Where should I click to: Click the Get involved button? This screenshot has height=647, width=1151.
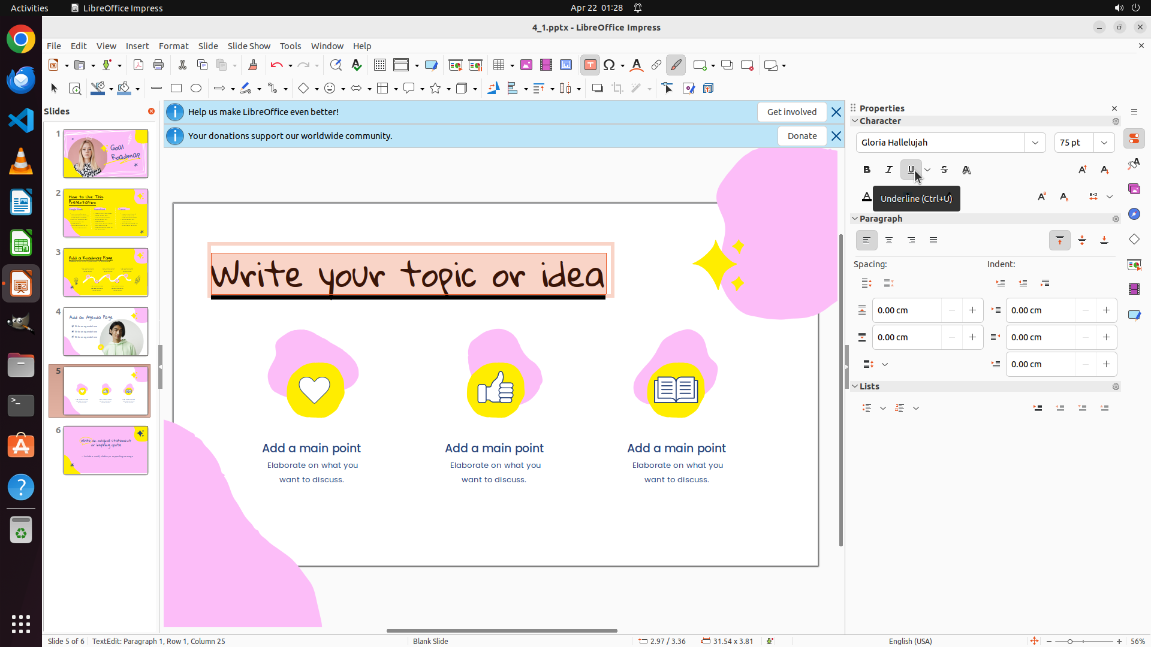pyautogui.click(x=791, y=112)
